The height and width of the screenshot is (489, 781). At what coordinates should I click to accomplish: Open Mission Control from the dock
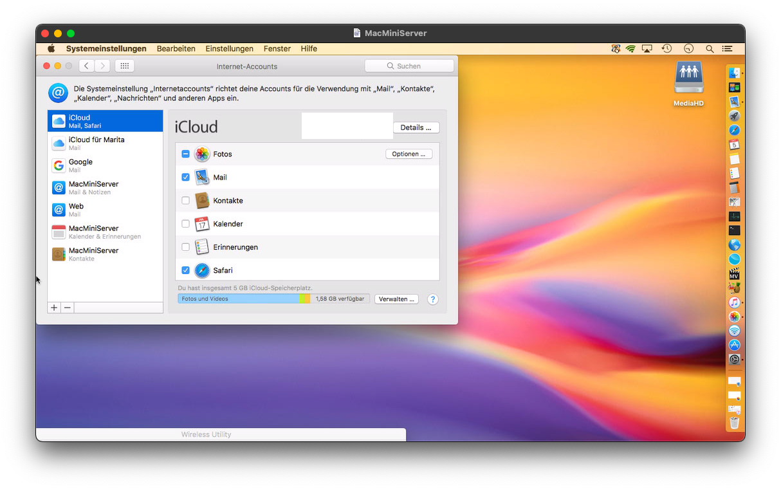[734, 88]
